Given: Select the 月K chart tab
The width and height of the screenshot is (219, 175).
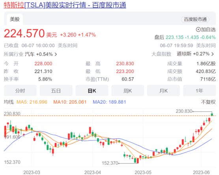Looking at the screenshot, I should [x=163, y=90].
